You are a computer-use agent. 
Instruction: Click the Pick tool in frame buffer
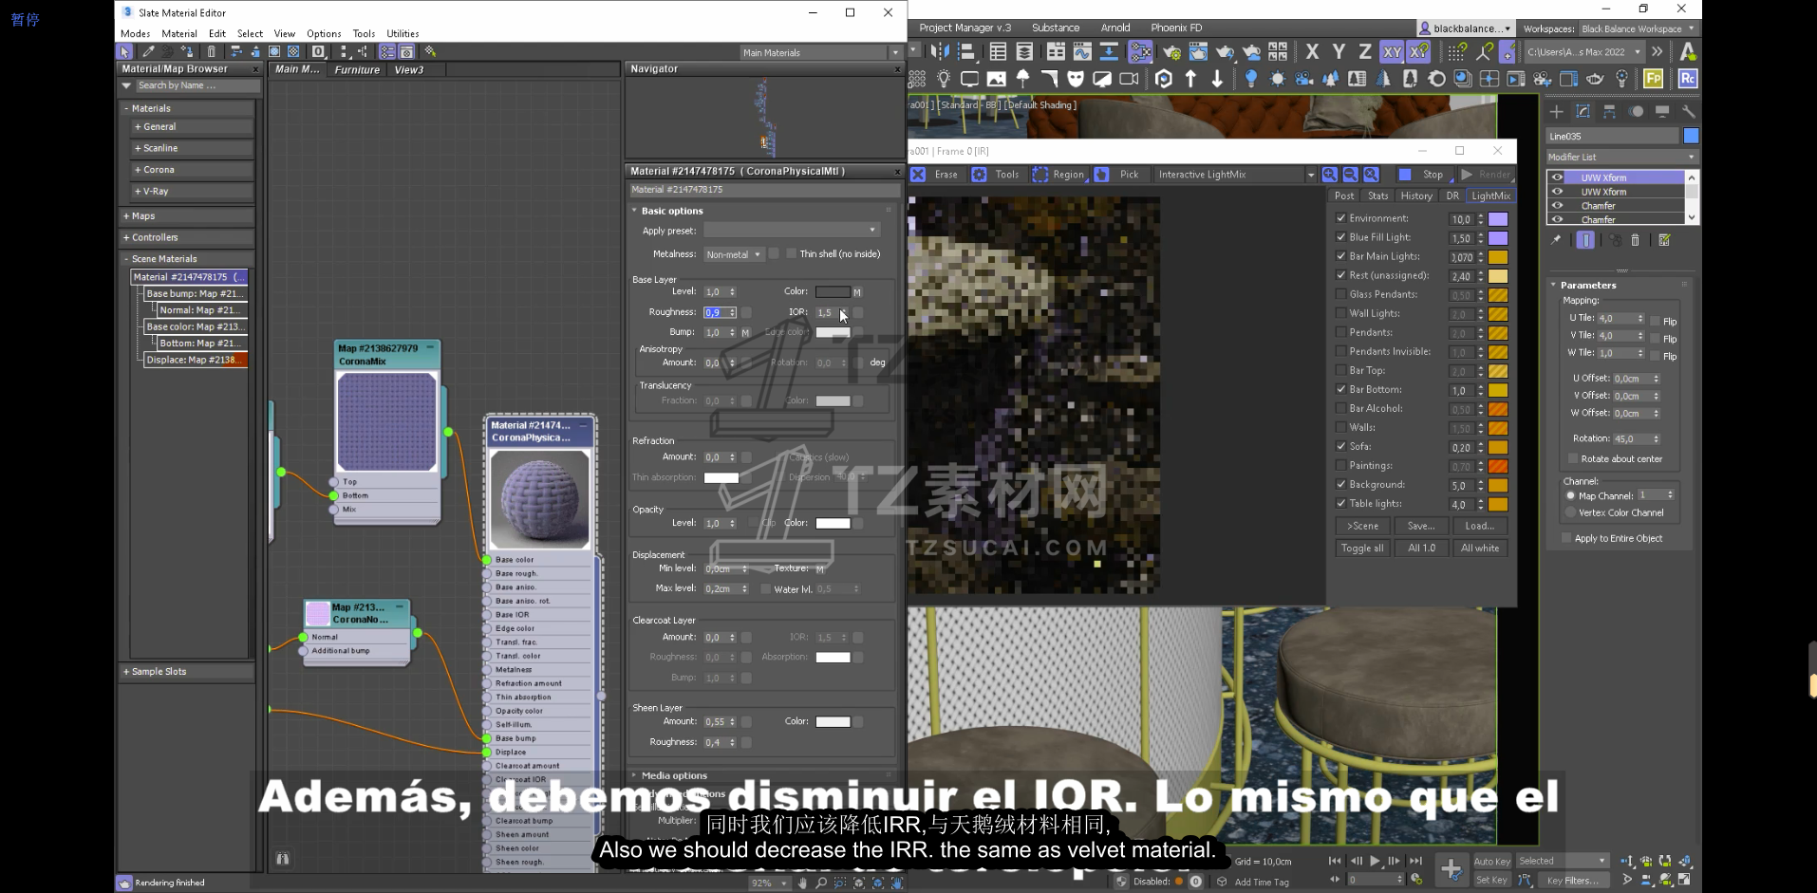tap(1117, 175)
